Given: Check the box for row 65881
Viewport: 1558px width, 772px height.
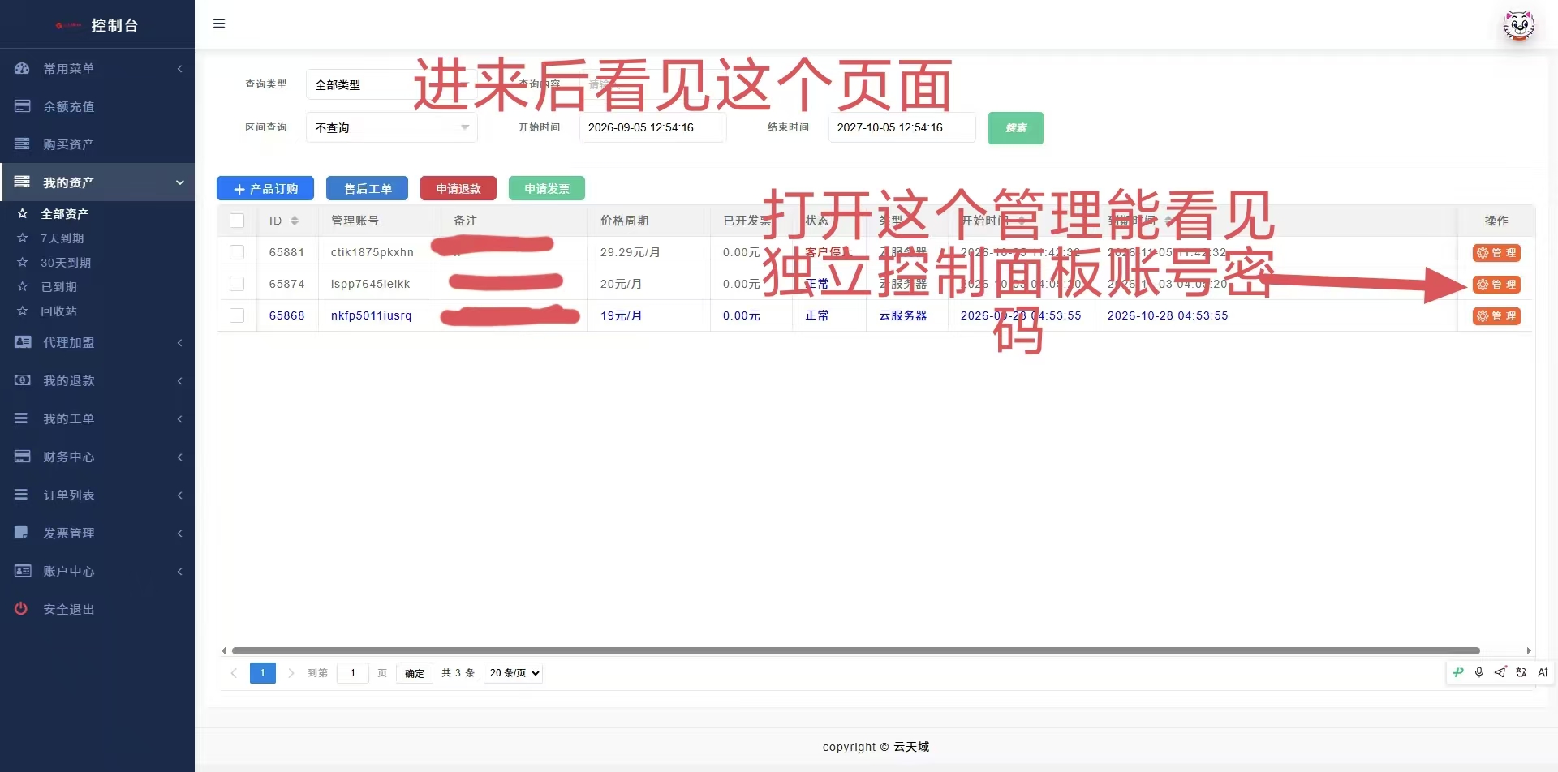Looking at the screenshot, I should point(237,252).
